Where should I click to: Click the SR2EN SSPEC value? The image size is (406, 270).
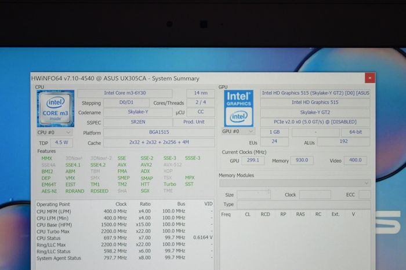click(x=138, y=122)
